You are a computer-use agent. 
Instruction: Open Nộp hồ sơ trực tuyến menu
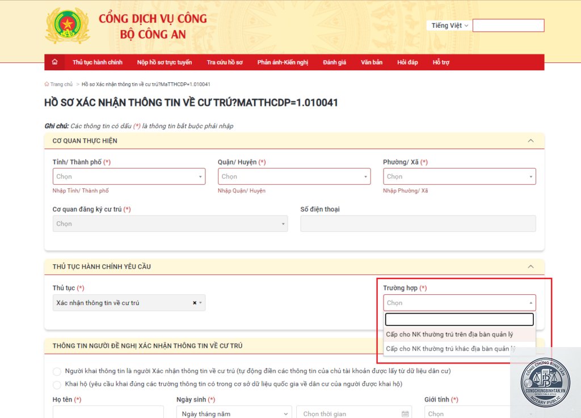165,62
